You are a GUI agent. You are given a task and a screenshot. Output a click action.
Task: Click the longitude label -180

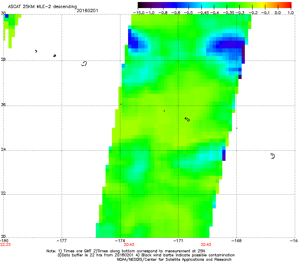(x=4, y=241)
